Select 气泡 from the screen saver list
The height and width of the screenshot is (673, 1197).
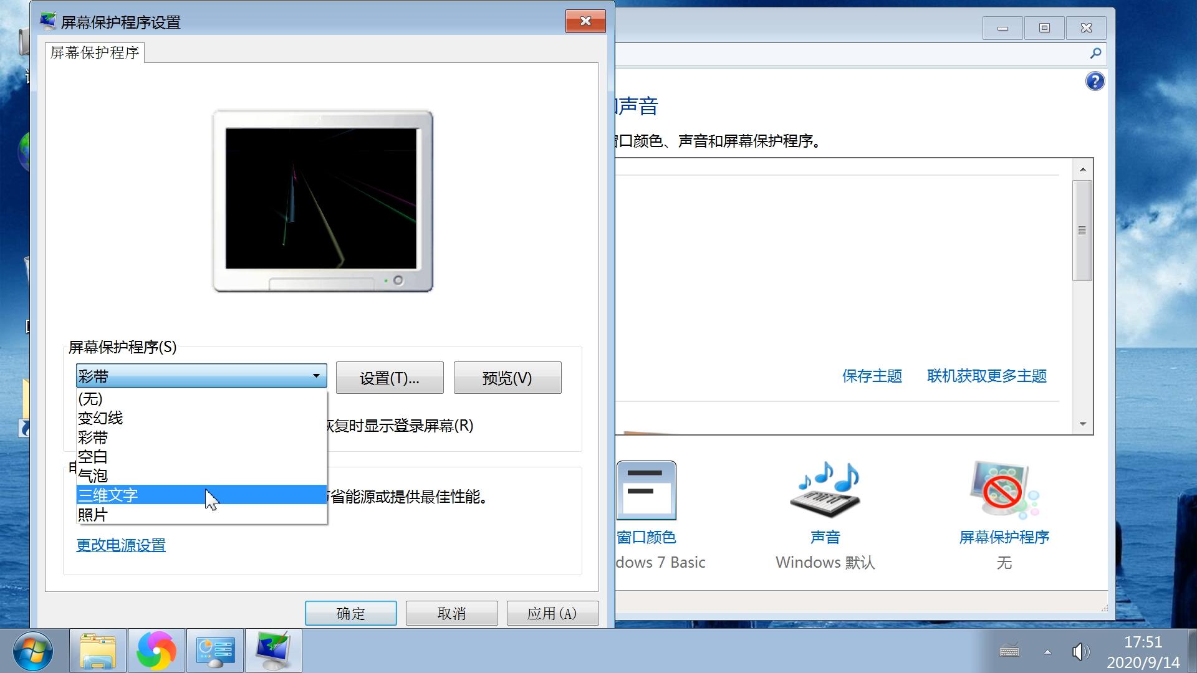(x=92, y=475)
